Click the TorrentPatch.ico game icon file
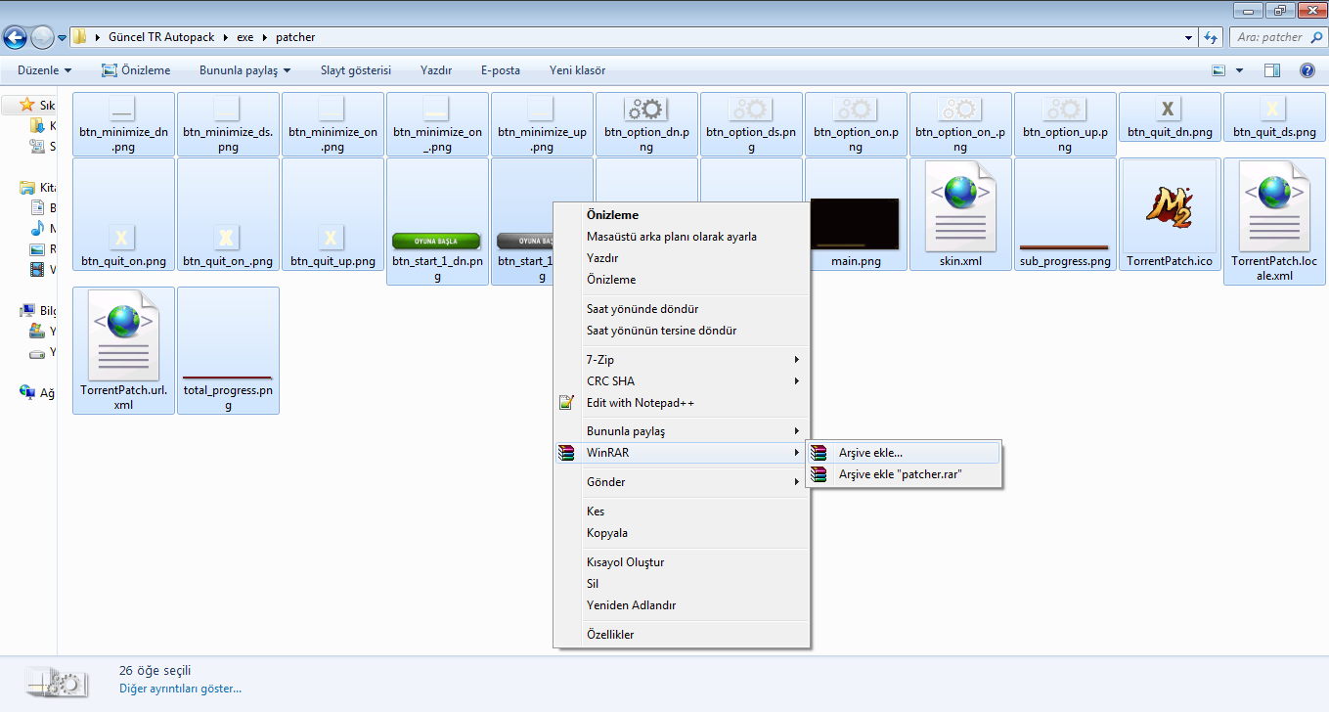 click(x=1169, y=209)
